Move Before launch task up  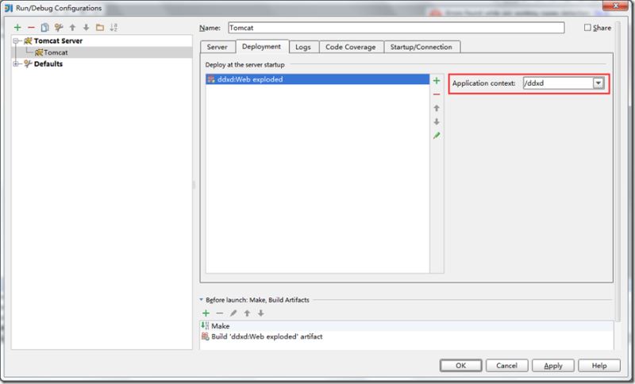pyautogui.click(x=247, y=313)
